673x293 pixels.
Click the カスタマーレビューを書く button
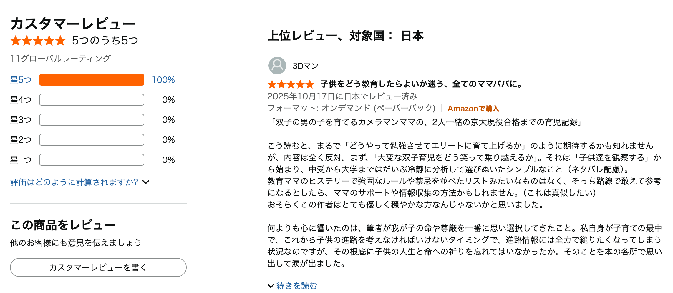98,267
